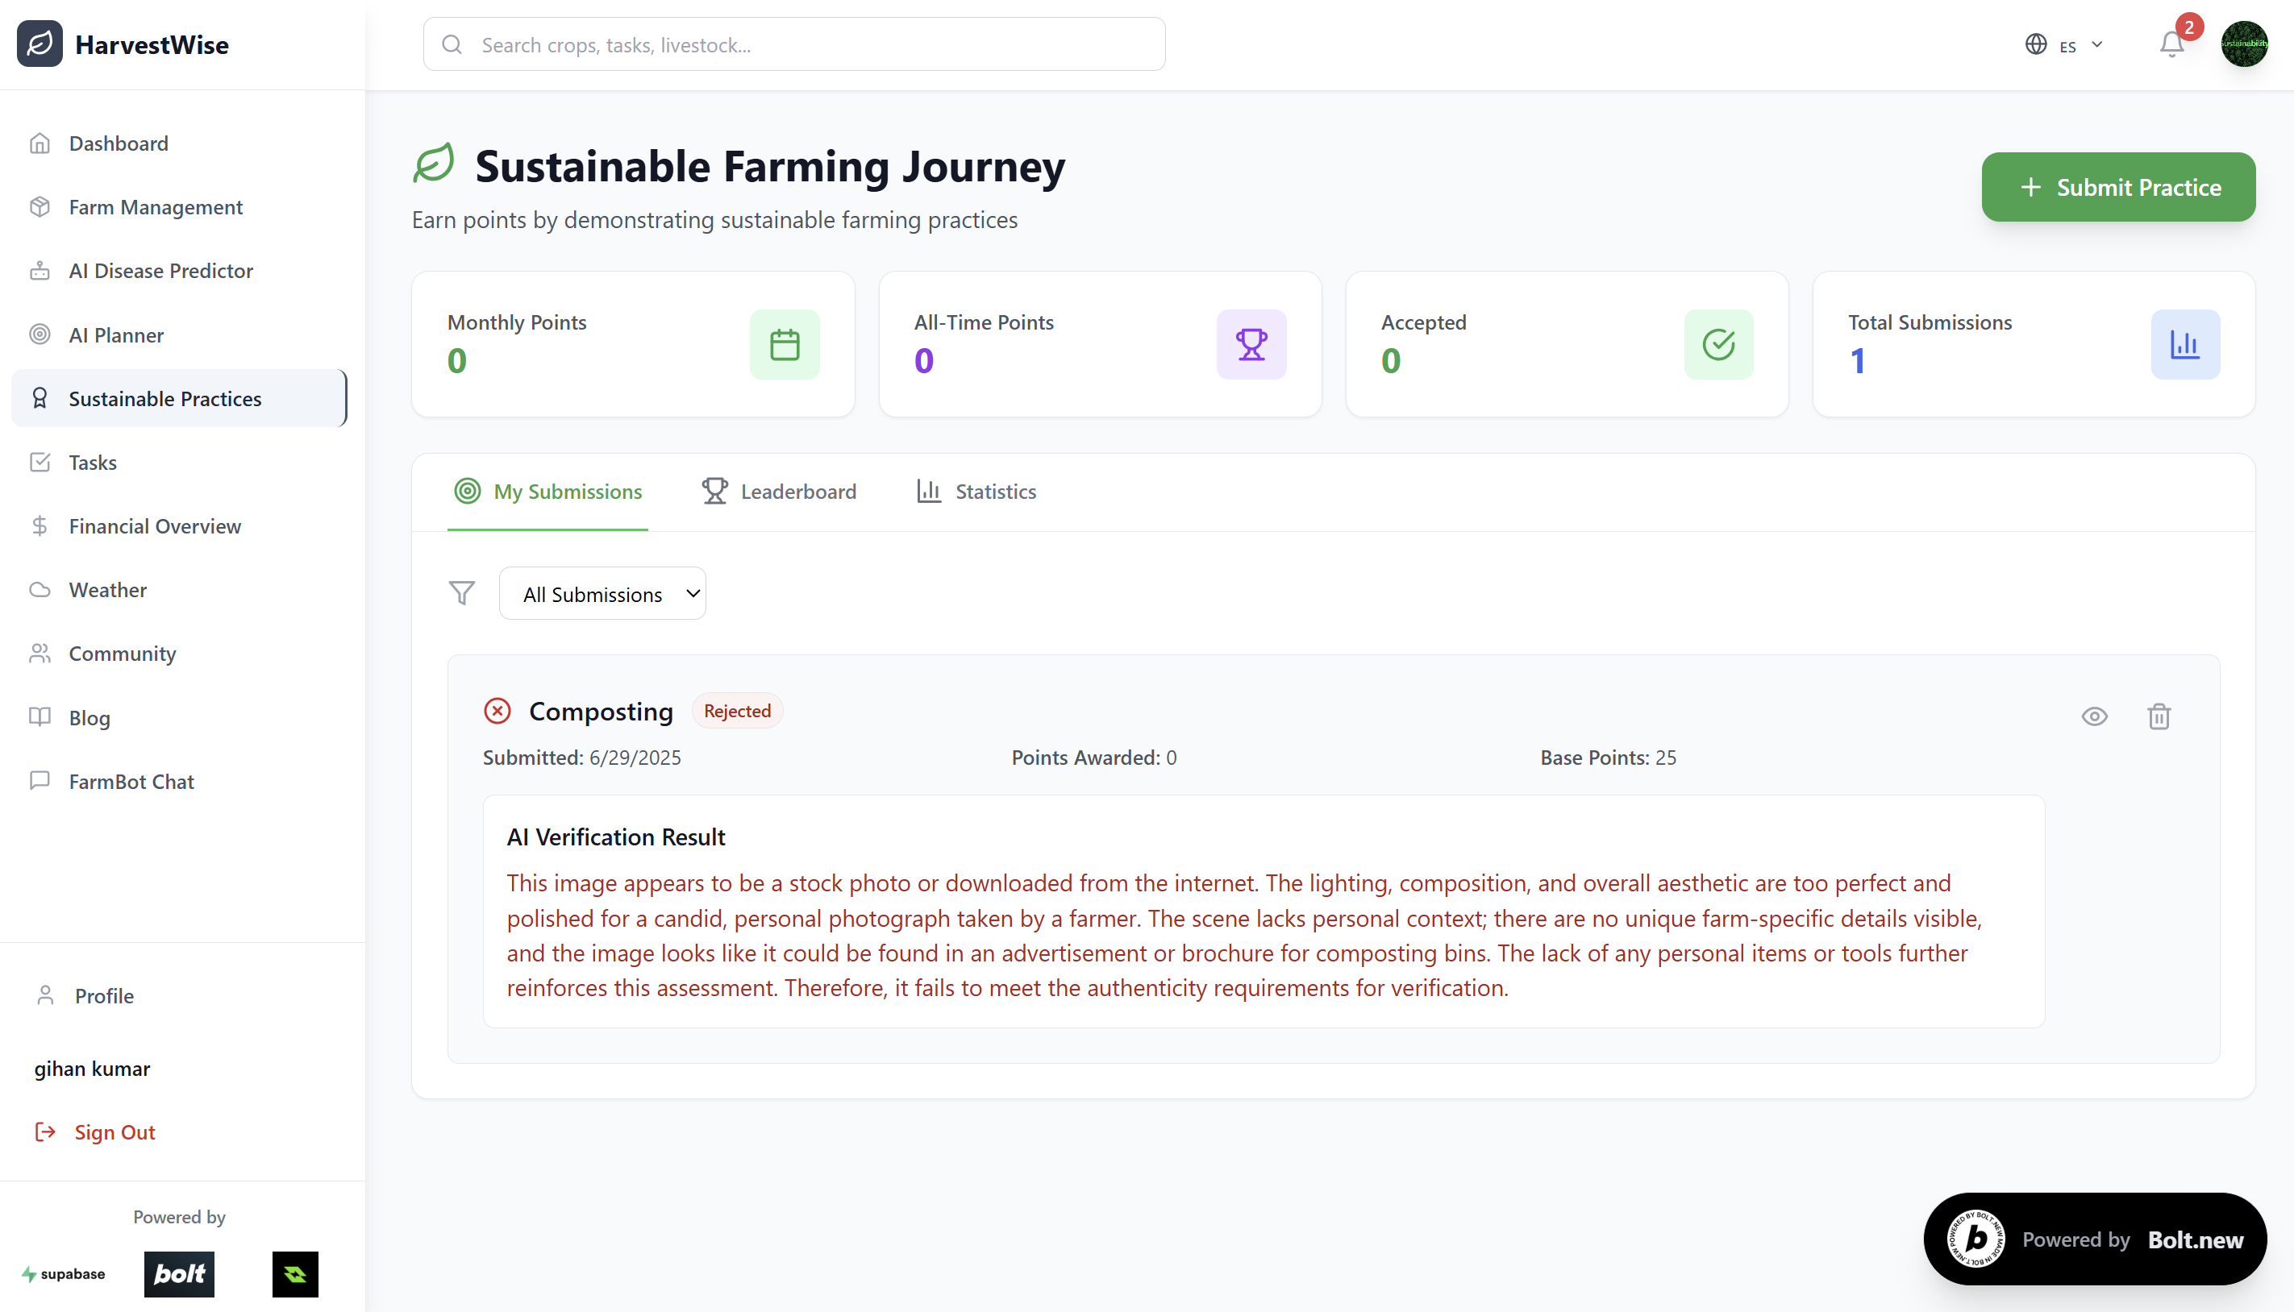This screenshot has width=2294, height=1312.
Task: Click the HarvestWise leaf logo
Action: coord(38,44)
